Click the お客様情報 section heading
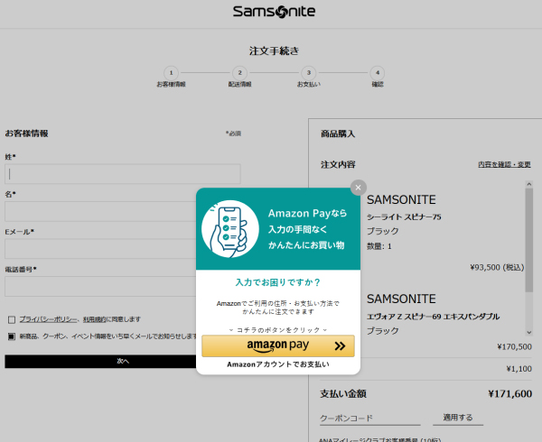 pos(26,134)
